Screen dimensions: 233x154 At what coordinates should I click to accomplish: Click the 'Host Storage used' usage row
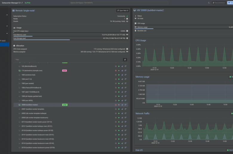pos(71,38)
